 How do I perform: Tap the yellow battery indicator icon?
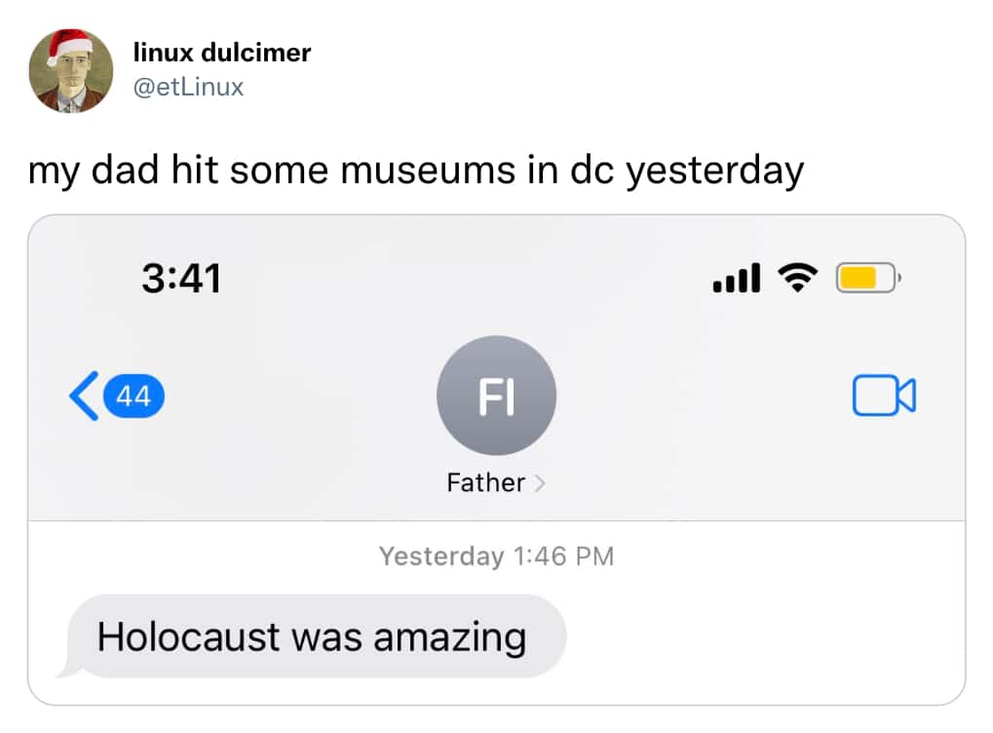[x=868, y=278]
